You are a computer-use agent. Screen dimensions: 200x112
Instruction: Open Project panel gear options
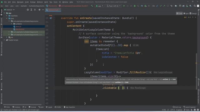tap(39, 10)
